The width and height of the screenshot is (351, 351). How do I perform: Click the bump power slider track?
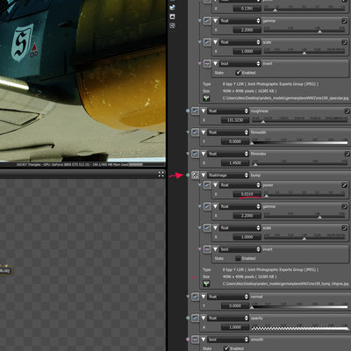pyautogui.click(x=304, y=194)
